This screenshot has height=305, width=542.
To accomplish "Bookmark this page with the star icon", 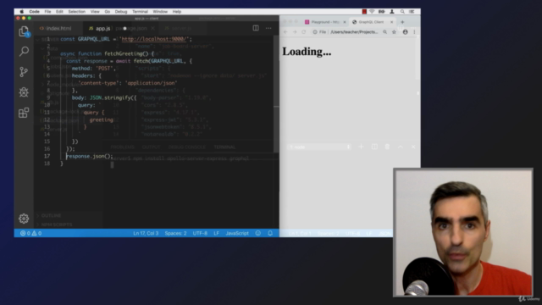I will pyautogui.click(x=394, y=32).
